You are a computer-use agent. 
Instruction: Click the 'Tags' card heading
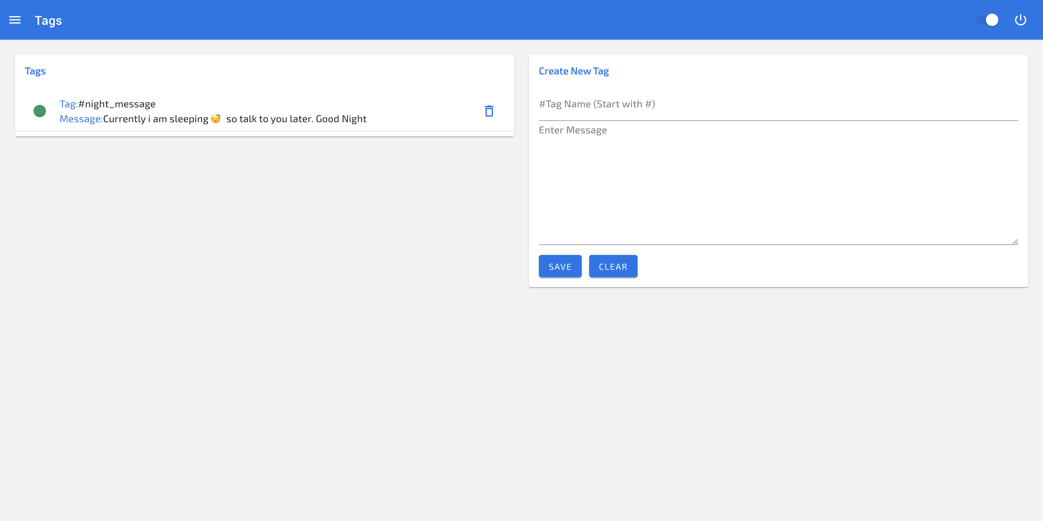coord(35,71)
